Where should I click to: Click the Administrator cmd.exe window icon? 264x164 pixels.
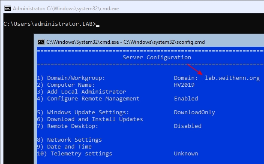click(x=8, y=9)
